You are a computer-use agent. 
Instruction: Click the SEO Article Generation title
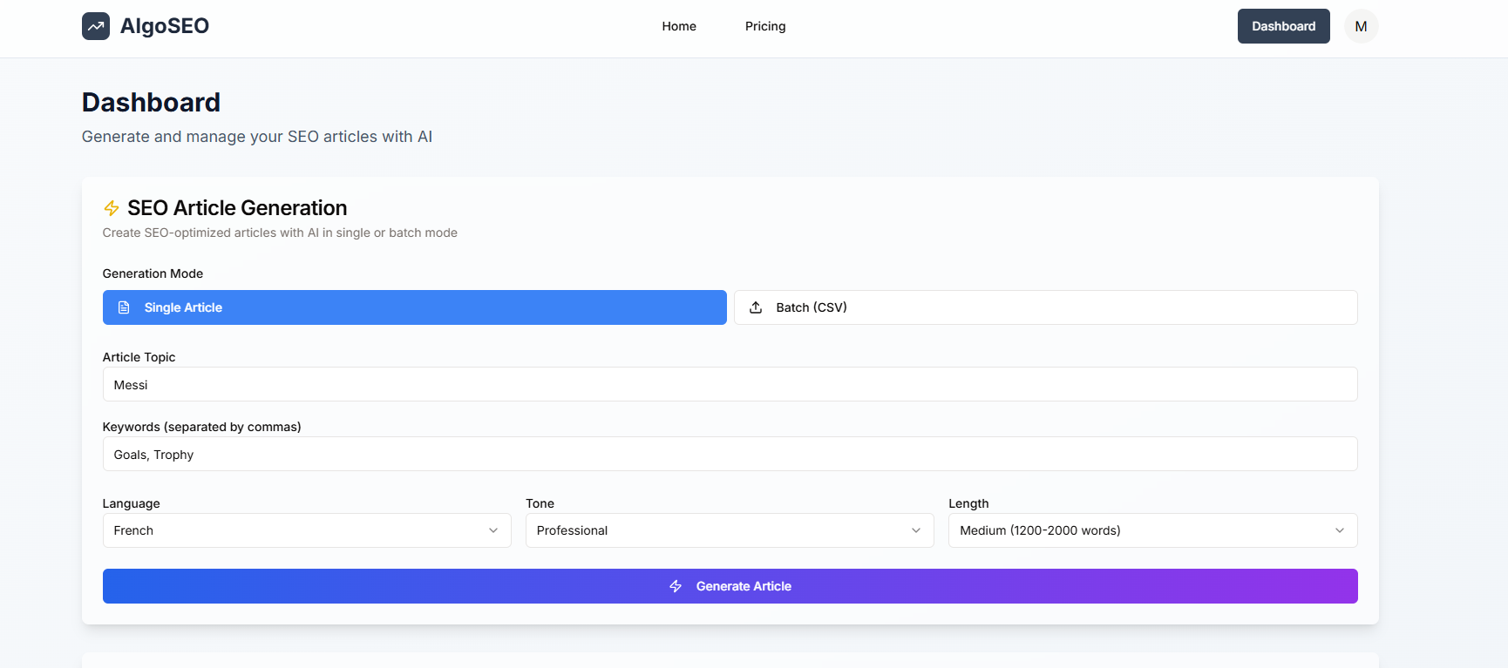pyautogui.click(x=237, y=208)
